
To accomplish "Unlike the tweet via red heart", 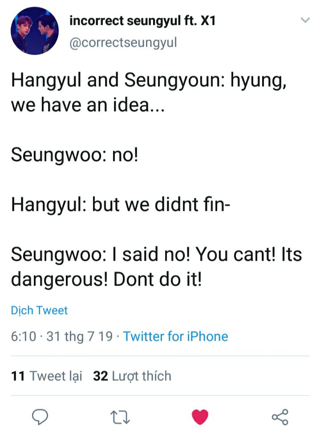I will pyautogui.click(x=200, y=417).
